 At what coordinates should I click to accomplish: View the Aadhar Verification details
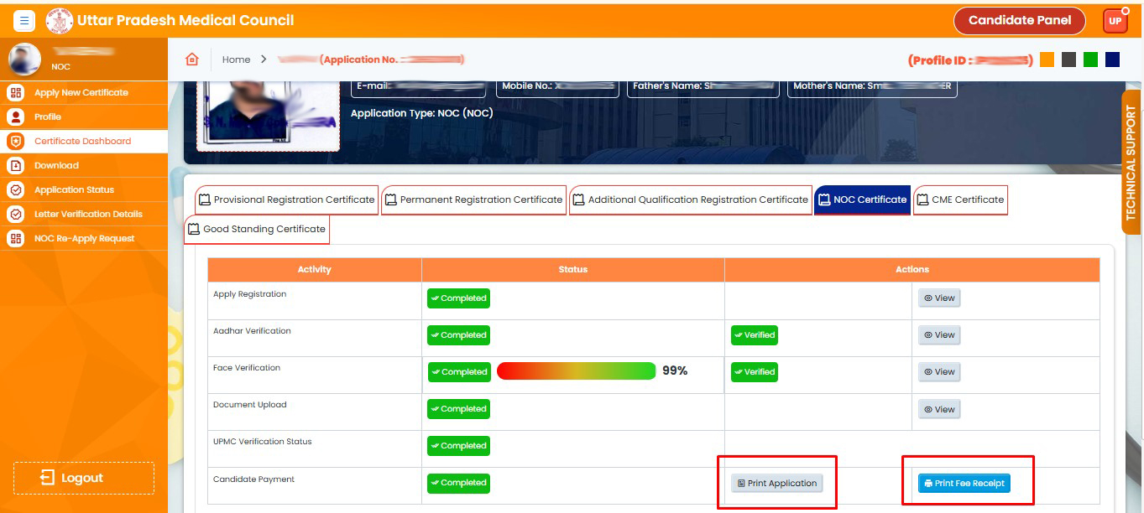(x=938, y=335)
